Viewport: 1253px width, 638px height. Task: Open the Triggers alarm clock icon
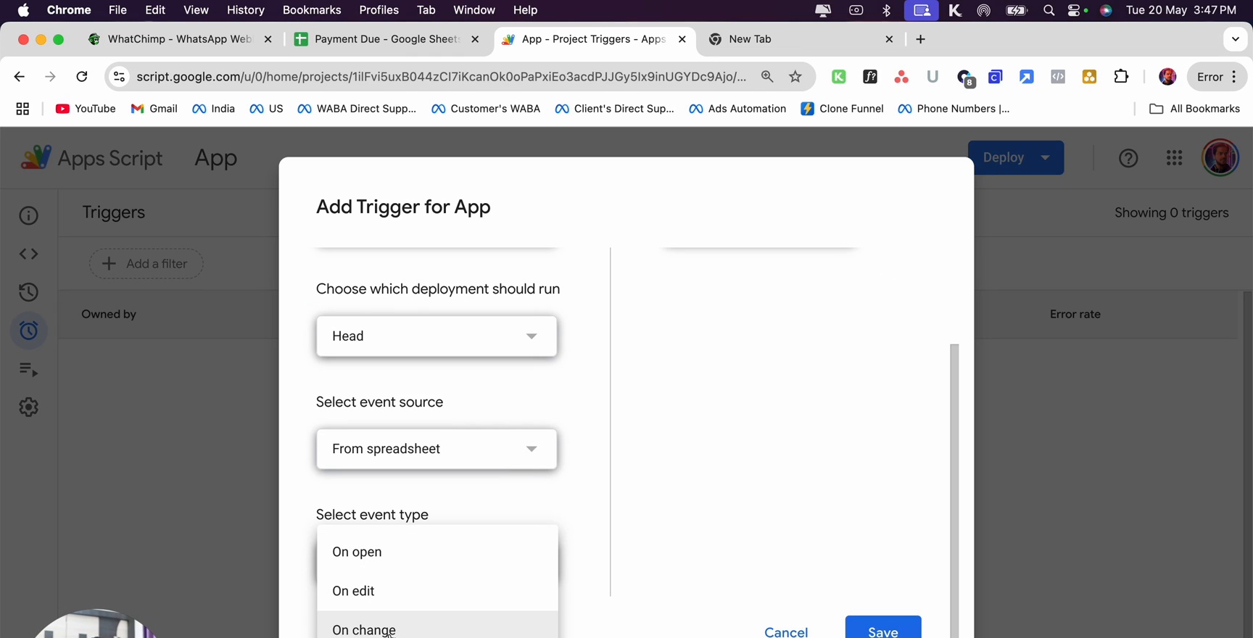click(x=28, y=331)
